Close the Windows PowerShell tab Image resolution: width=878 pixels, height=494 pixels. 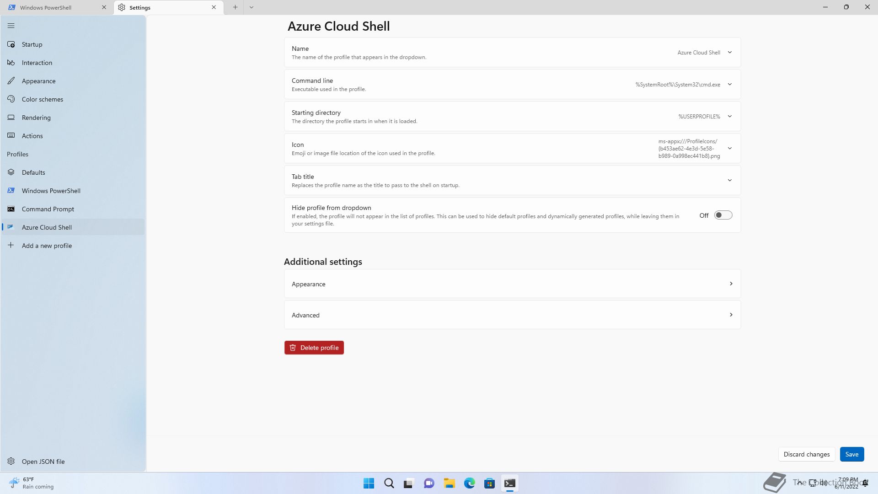(104, 7)
